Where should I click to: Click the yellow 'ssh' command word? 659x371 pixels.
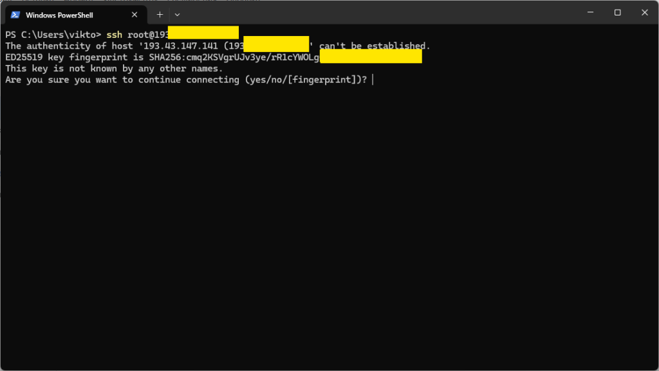(x=115, y=35)
